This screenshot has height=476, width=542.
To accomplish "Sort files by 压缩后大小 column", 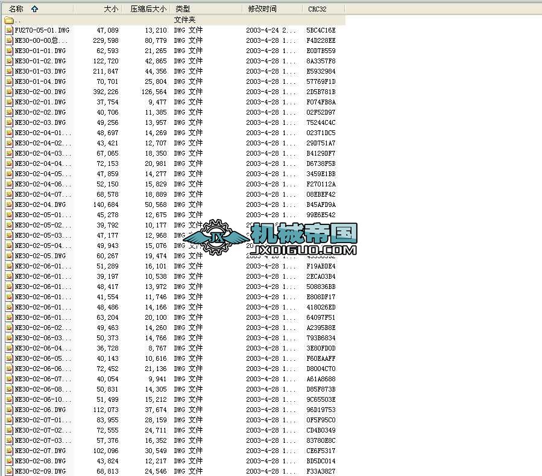I will tap(147, 8).
